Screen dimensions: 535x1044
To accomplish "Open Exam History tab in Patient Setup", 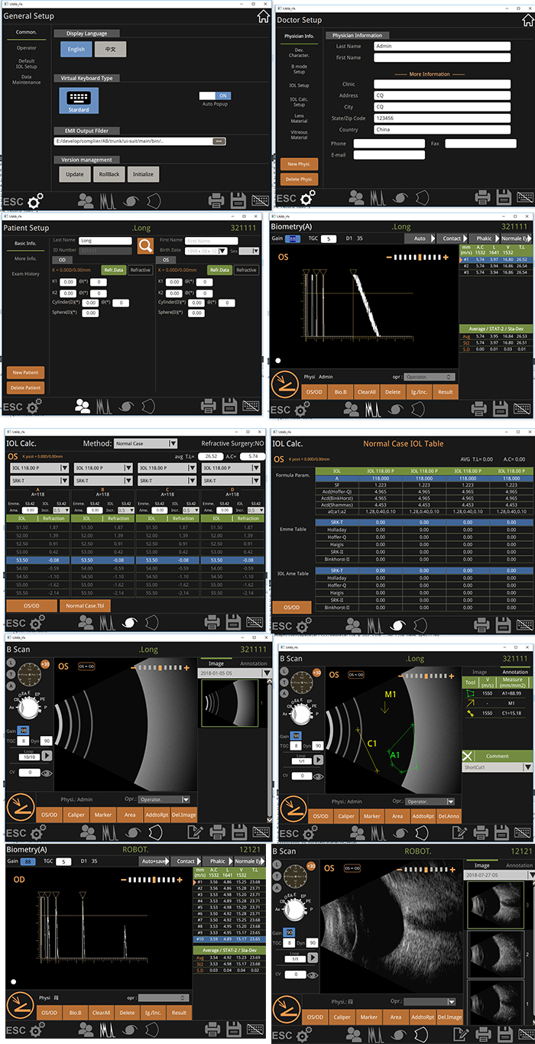I will (x=25, y=274).
